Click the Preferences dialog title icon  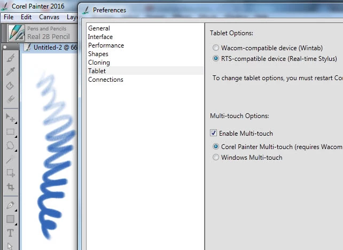[85, 10]
